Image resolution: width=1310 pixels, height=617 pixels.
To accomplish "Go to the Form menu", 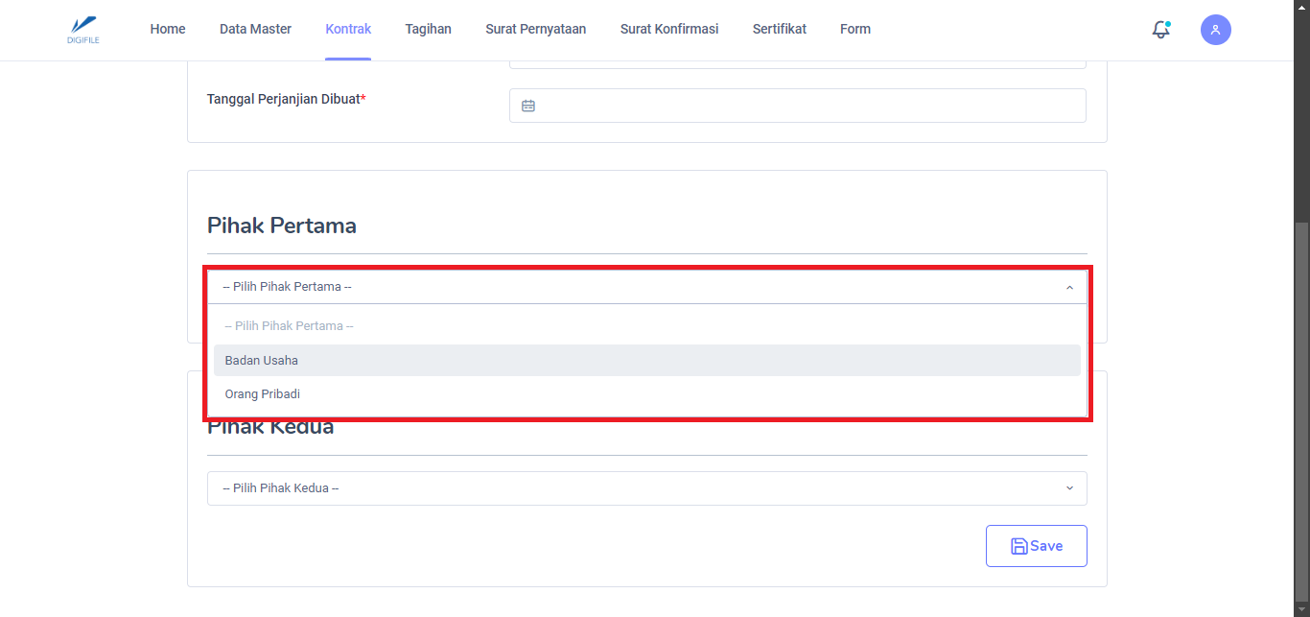I will coord(854,29).
